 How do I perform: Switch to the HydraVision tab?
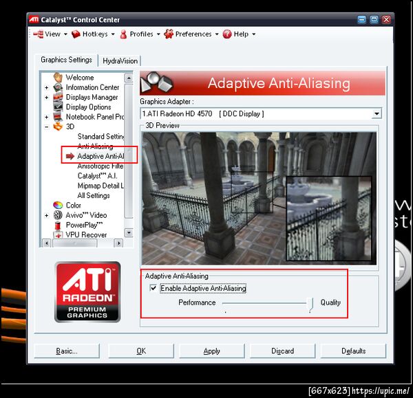[120, 60]
